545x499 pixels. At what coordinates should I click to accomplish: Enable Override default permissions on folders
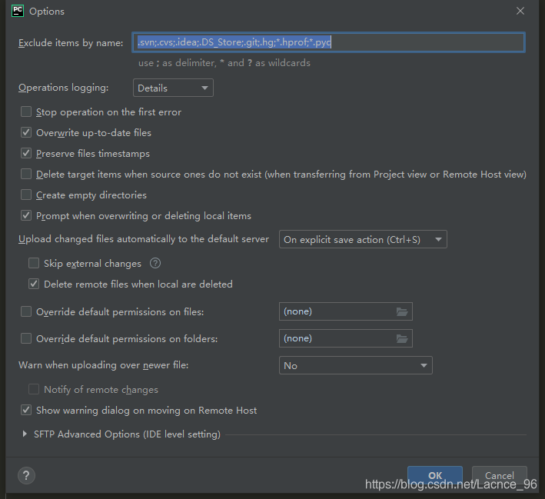pyautogui.click(x=26, y=338)
